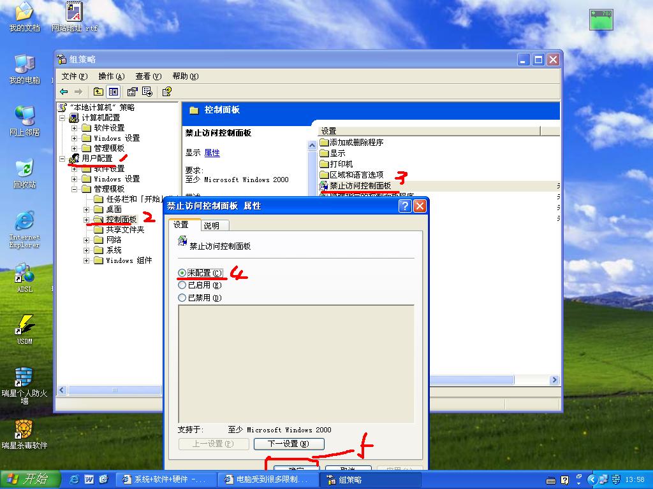Click the Help toolbar icon
This screenshot has width=653, height=489.
tap(166, 92)
